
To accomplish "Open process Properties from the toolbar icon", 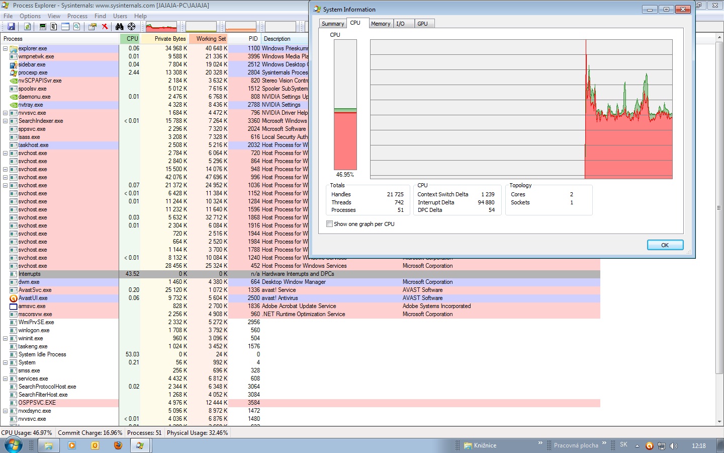I will pyautogui.click(x=93, y=27).
